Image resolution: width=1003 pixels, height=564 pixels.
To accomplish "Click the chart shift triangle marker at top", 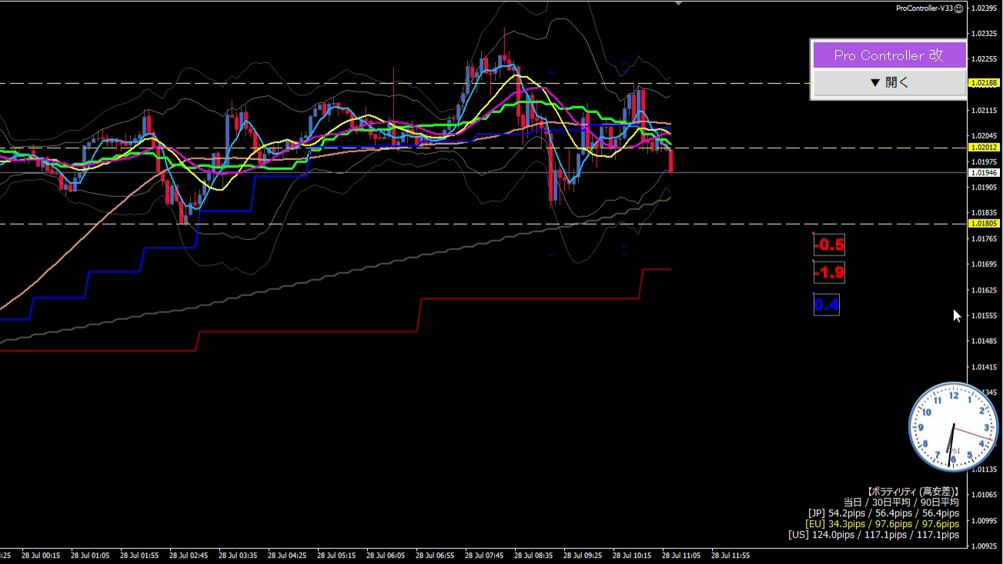I will click(x=677, y=3).
